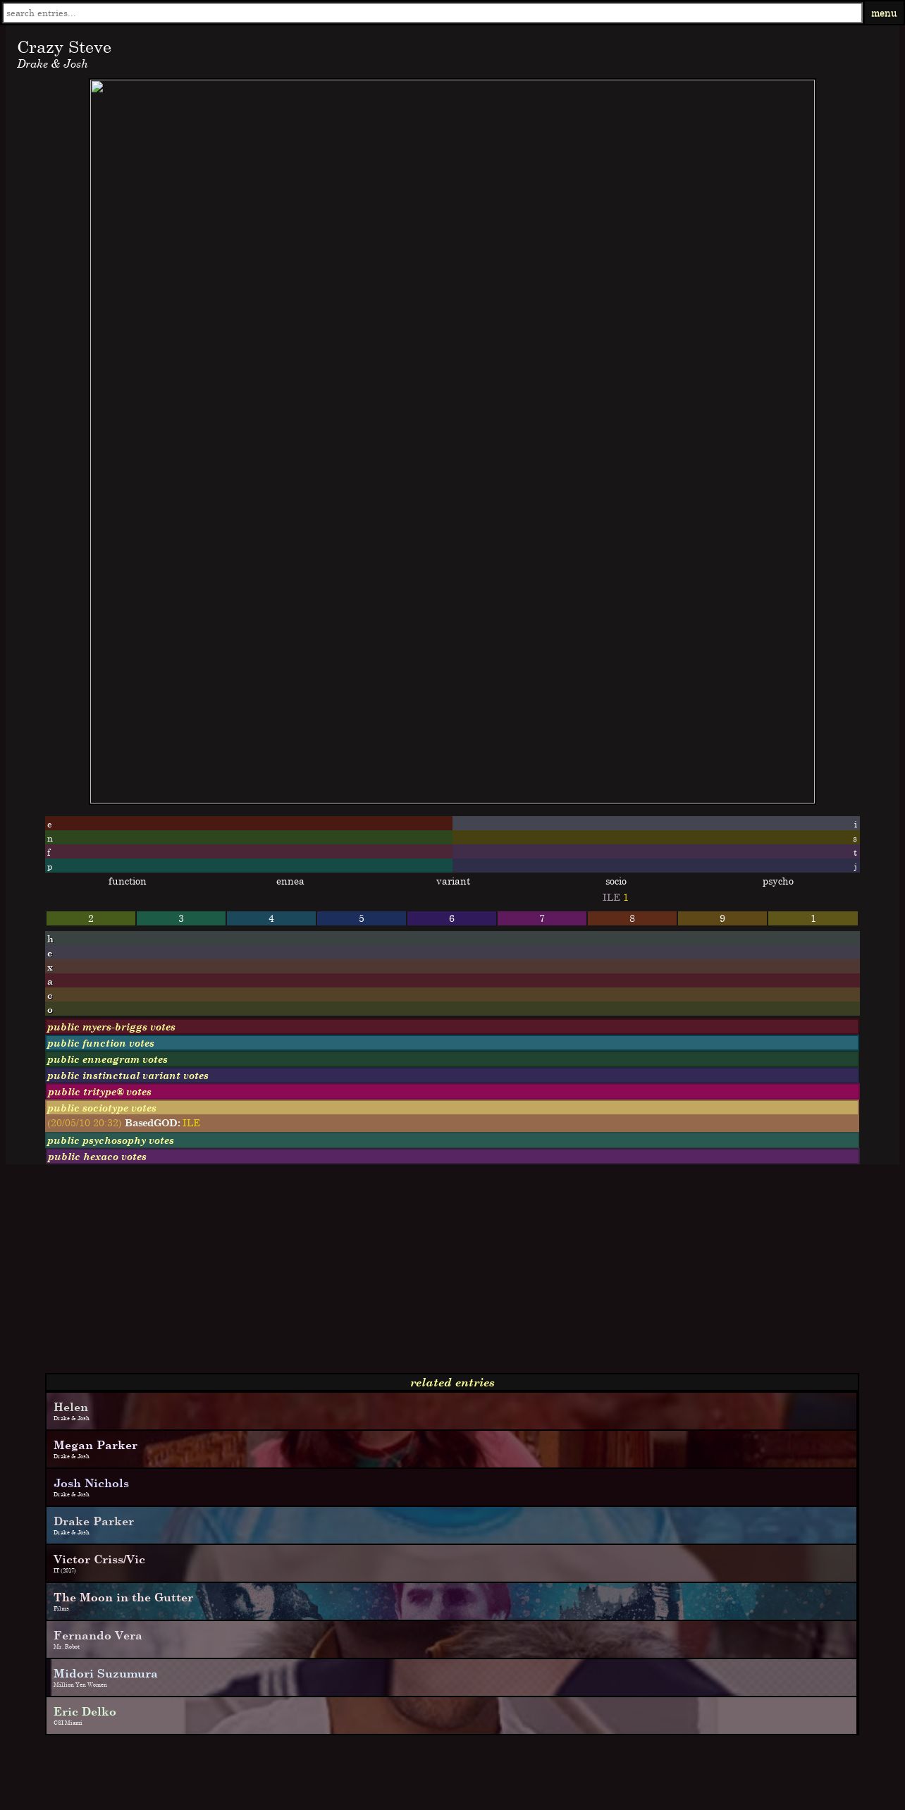
Task: Select the 'p' perceiving bar
Action: (x=249, y=866)
